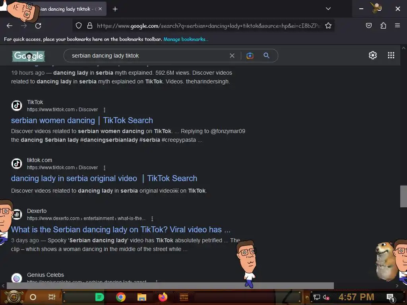Open the Start menu clock-styled button
Viewport: 407px width, 305px height.
click(x=14, y=297)
